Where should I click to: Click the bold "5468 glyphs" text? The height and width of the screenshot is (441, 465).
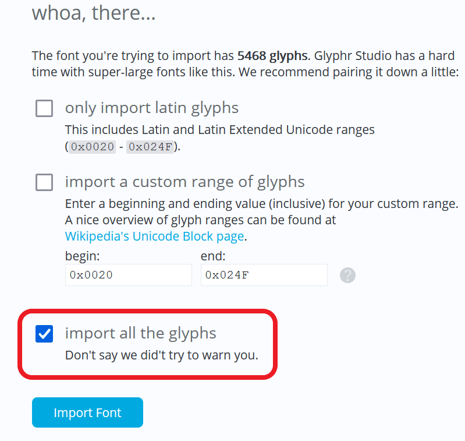click(x=272, y=56)
